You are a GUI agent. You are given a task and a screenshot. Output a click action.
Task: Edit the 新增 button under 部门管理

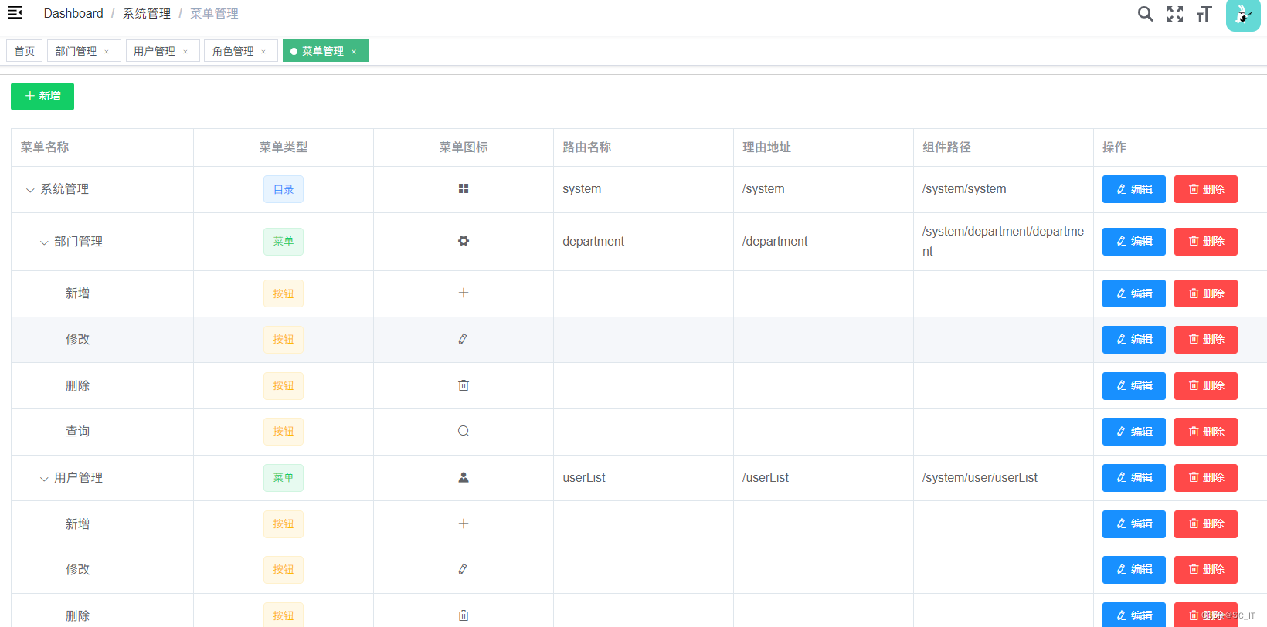[1133, 293]
